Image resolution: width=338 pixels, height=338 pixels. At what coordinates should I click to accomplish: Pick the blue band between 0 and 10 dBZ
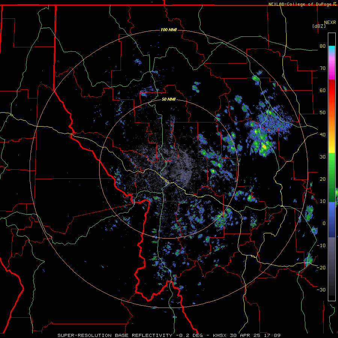coord(332,212)
